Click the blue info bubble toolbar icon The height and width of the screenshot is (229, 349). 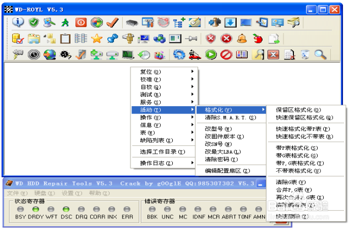point(18,22)
